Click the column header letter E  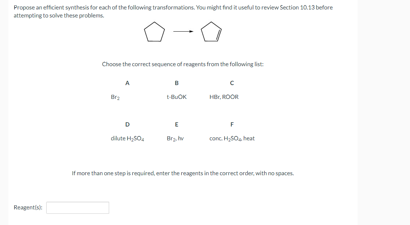tap(176, 124)
